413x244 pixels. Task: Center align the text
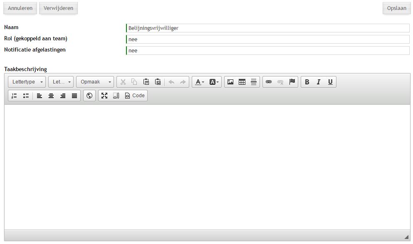(51, 96)
